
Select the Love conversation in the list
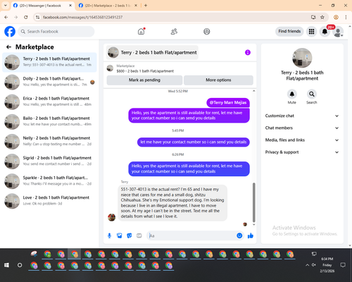(x=49, y=201)
